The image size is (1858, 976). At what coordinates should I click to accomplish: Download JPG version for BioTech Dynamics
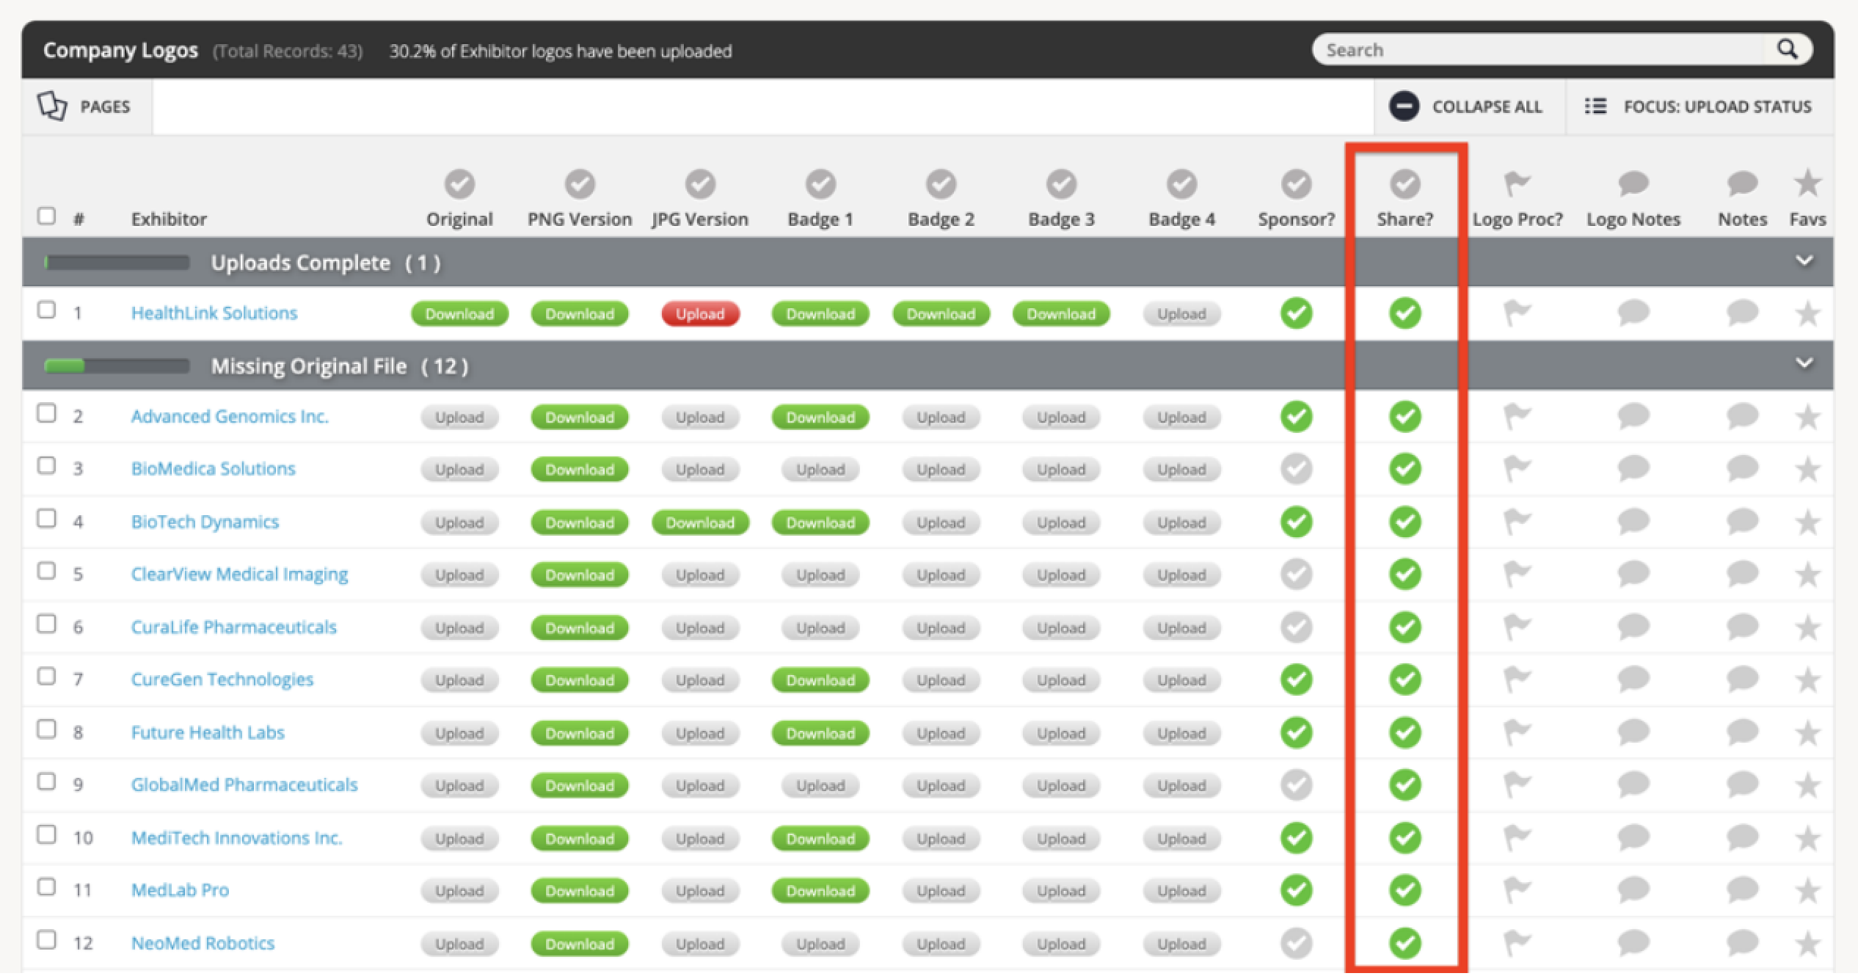(x=700, y=522)
